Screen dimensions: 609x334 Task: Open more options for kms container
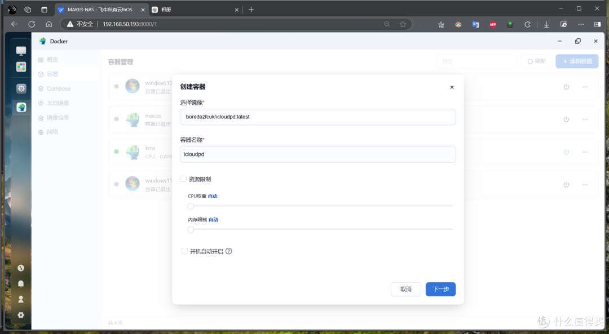tap(585, 152)
